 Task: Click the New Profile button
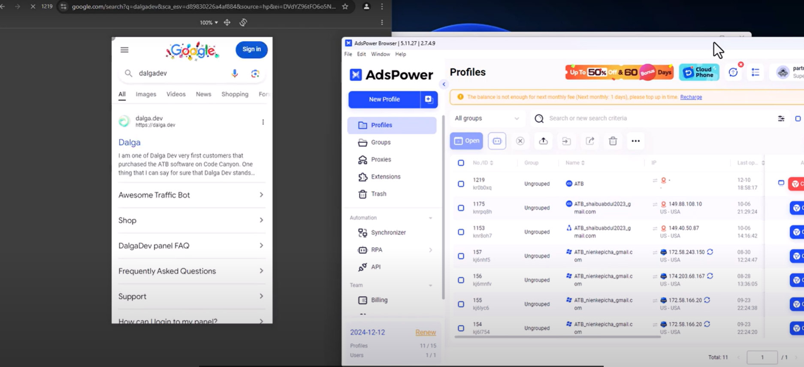(384, 99)
